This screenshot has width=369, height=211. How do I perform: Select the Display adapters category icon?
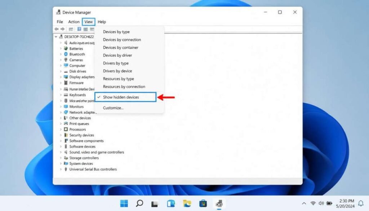click(66, 77)
